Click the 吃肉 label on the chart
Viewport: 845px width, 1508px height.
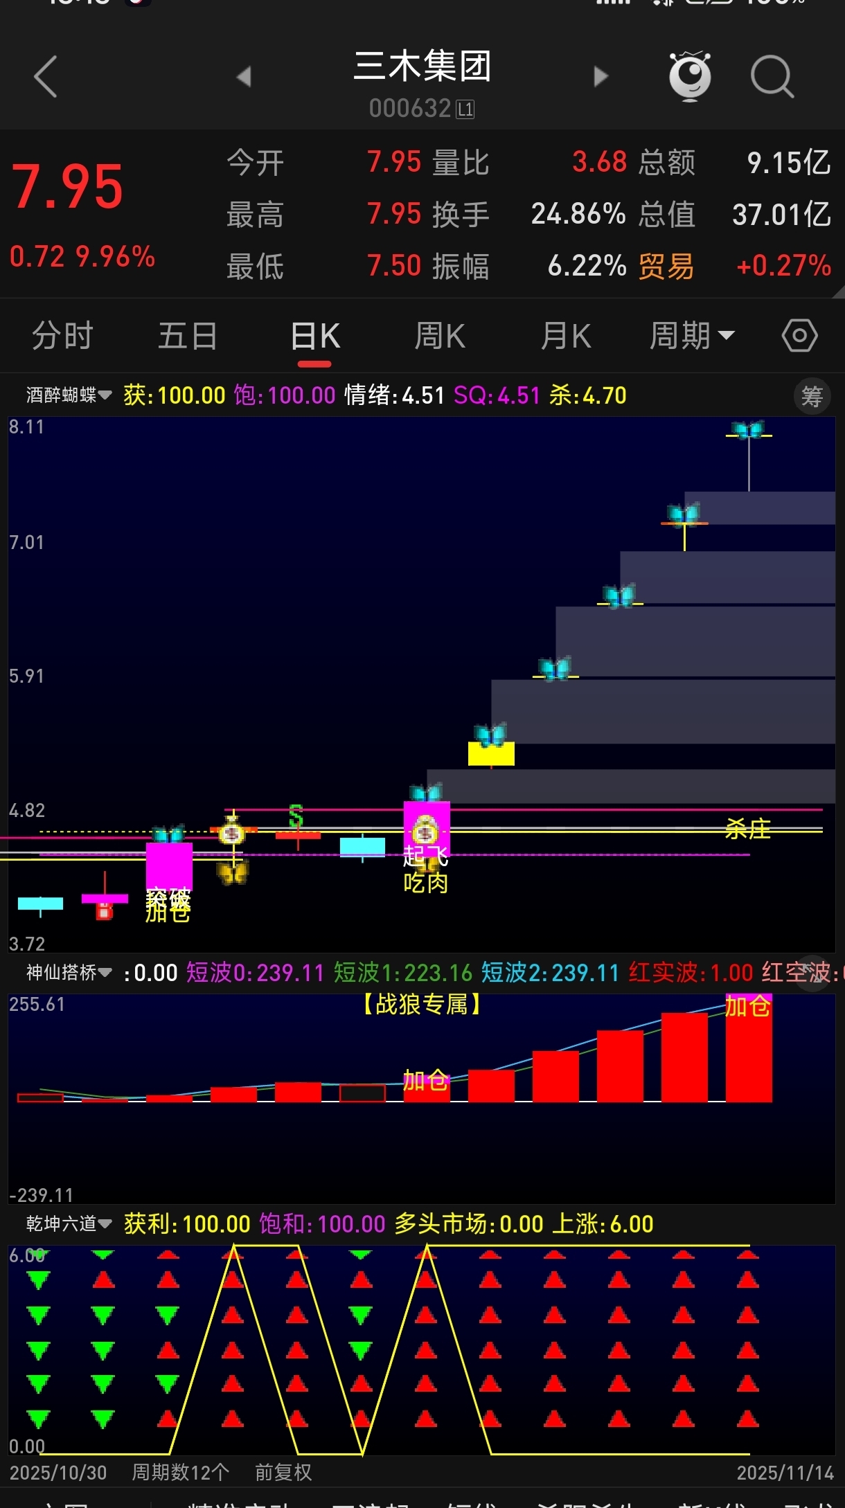[426, 883]
